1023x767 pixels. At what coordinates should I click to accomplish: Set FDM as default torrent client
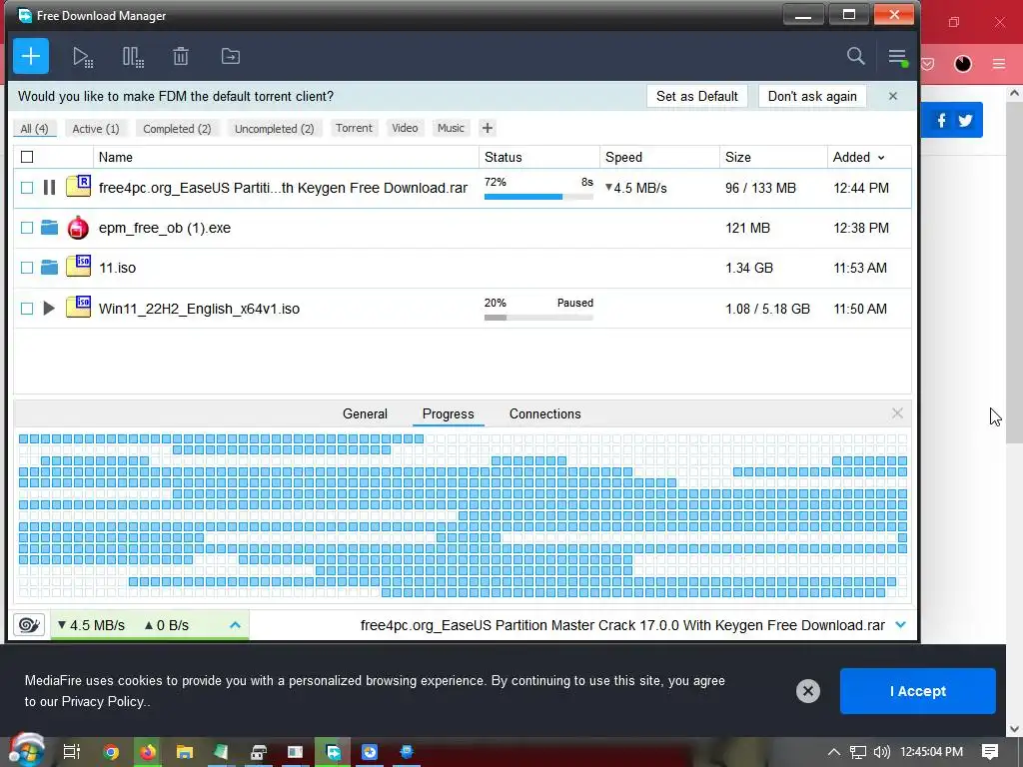[x=696, y=96]
